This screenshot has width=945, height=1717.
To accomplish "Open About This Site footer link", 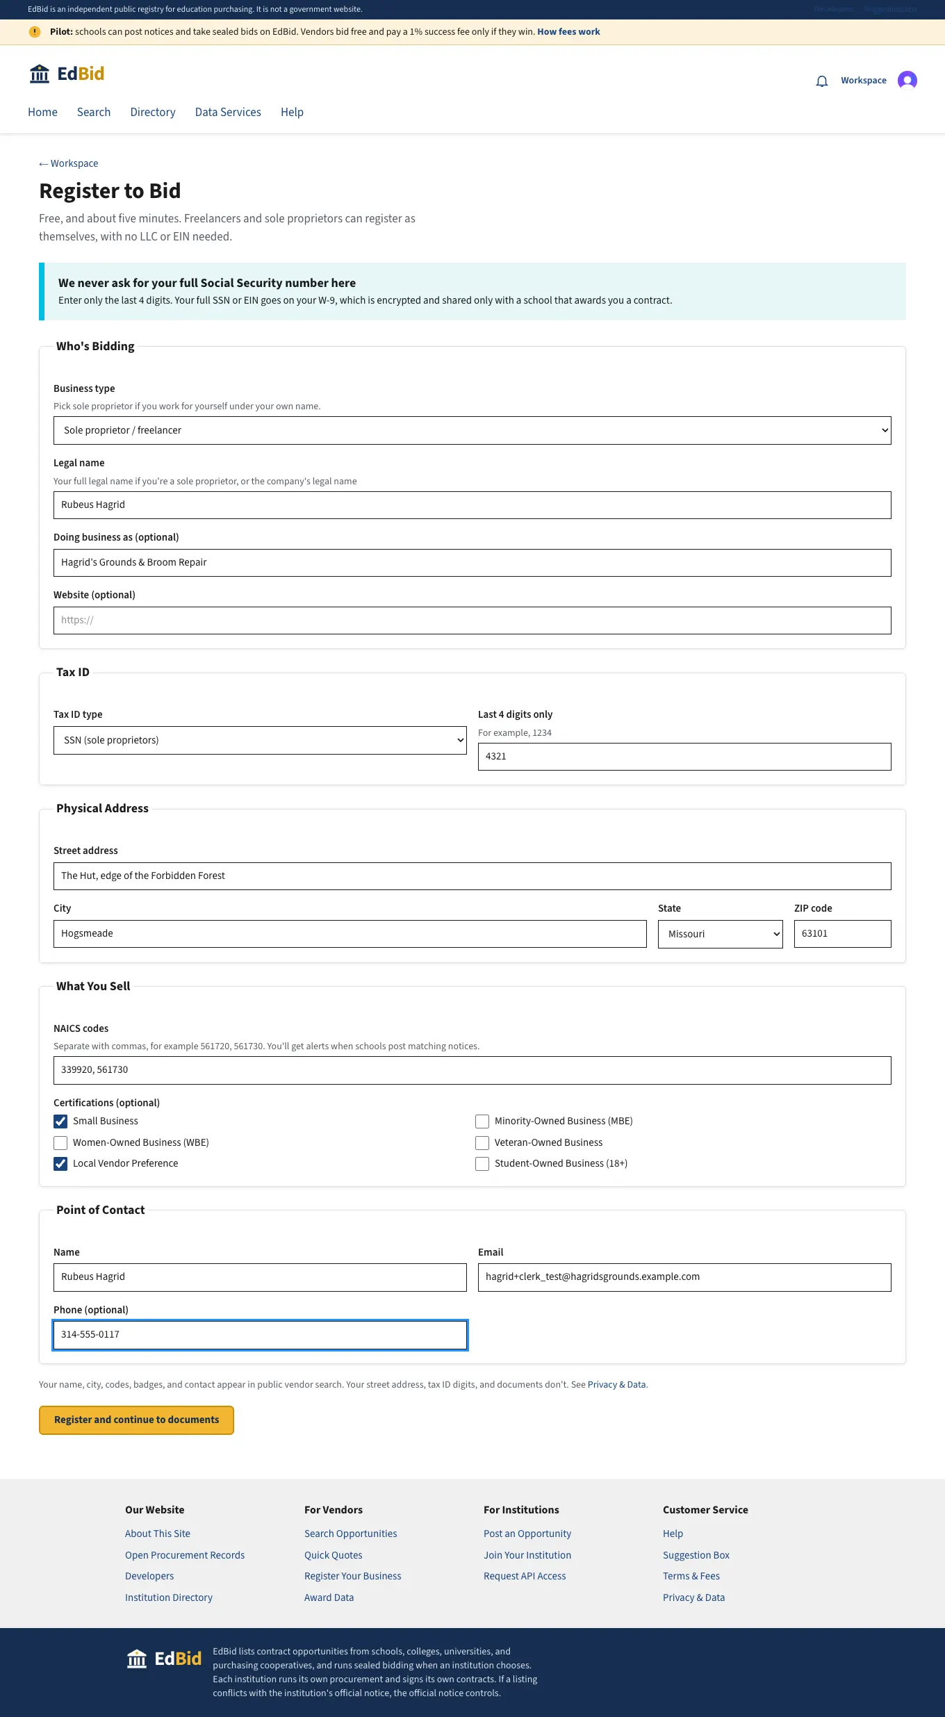I will coord(158,1534).
